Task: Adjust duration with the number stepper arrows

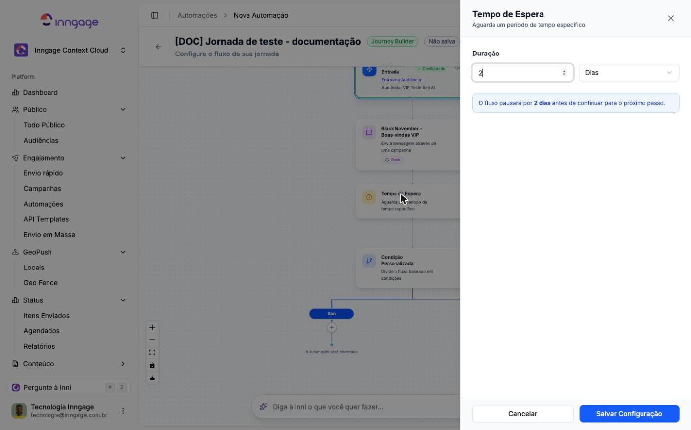Action: [x=564, y=73]
